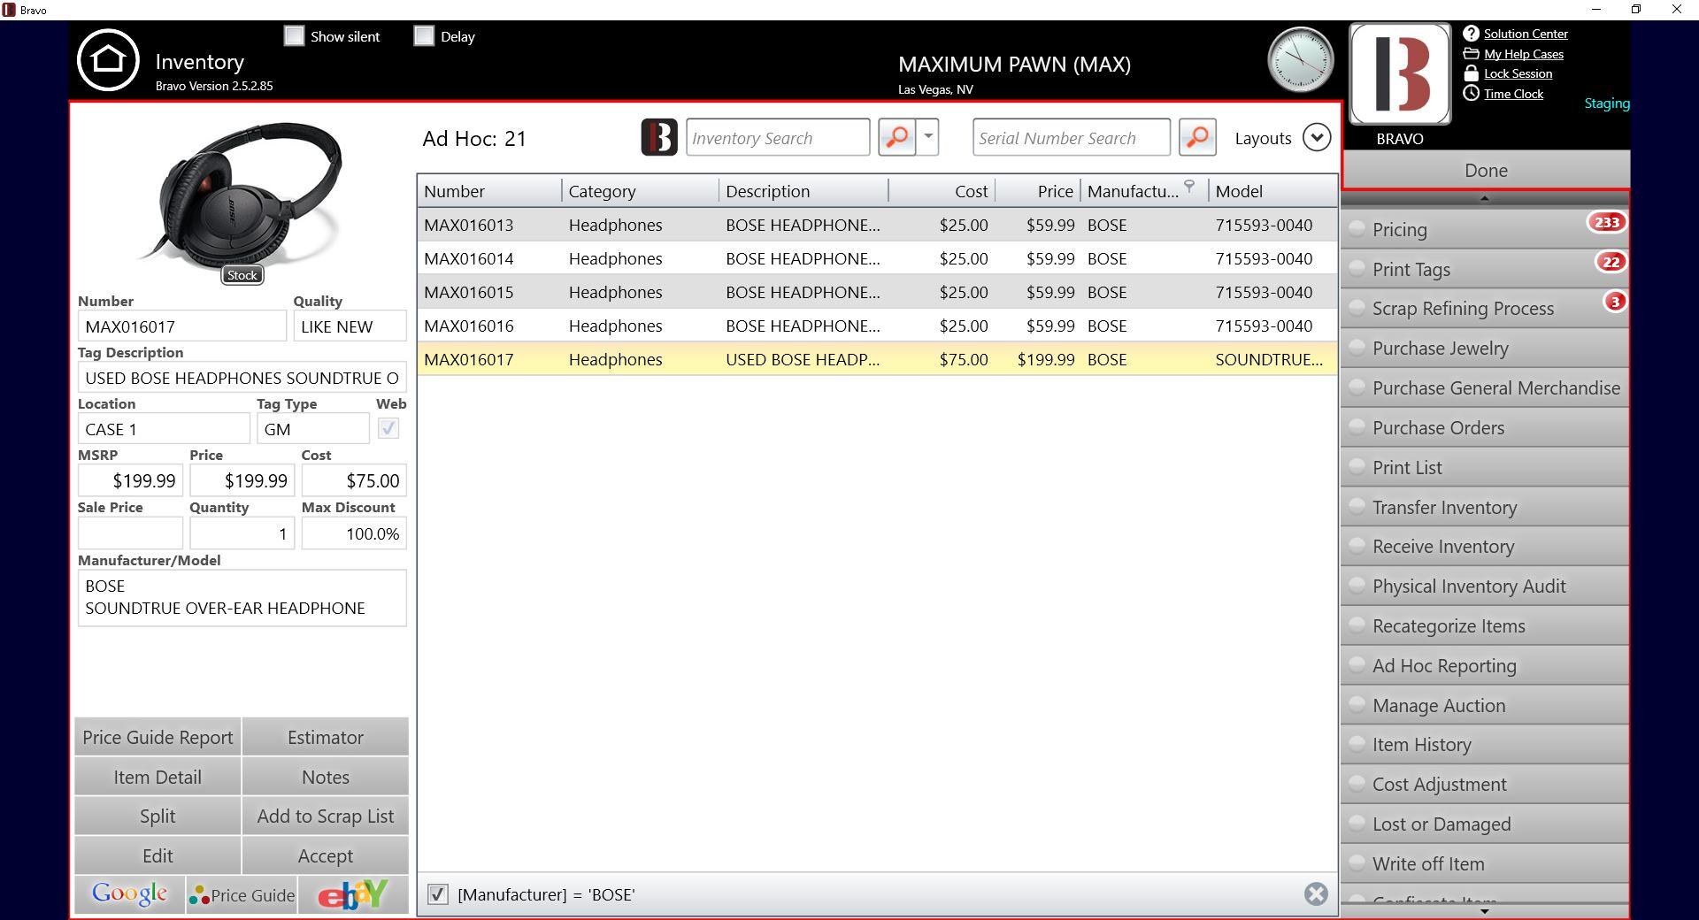Image resolution: width=1699 pixels, height=920 pixels.
Task: Click the Lock Session padlock icon
Action: point(1471,73)
